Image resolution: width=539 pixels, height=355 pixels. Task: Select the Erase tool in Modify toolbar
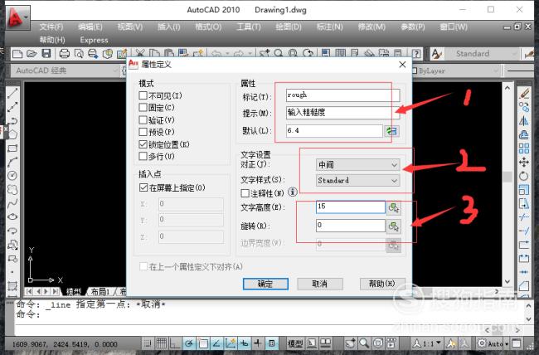point(524,93)
